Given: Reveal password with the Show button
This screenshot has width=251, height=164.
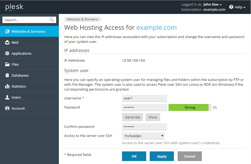Looking at the screenshot, I should (153, 117).
